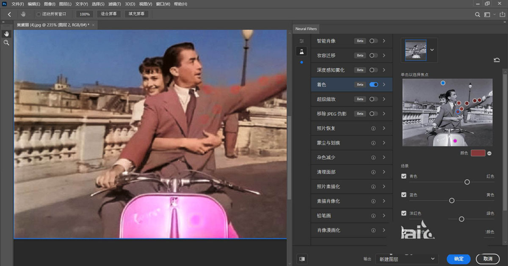Open the preview thumbnail dropdown arrow
508x266 pixels.
point(432,50)
